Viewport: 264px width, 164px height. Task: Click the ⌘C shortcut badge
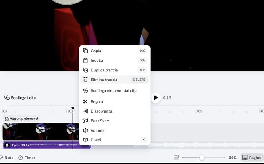[x=142, y=51]
